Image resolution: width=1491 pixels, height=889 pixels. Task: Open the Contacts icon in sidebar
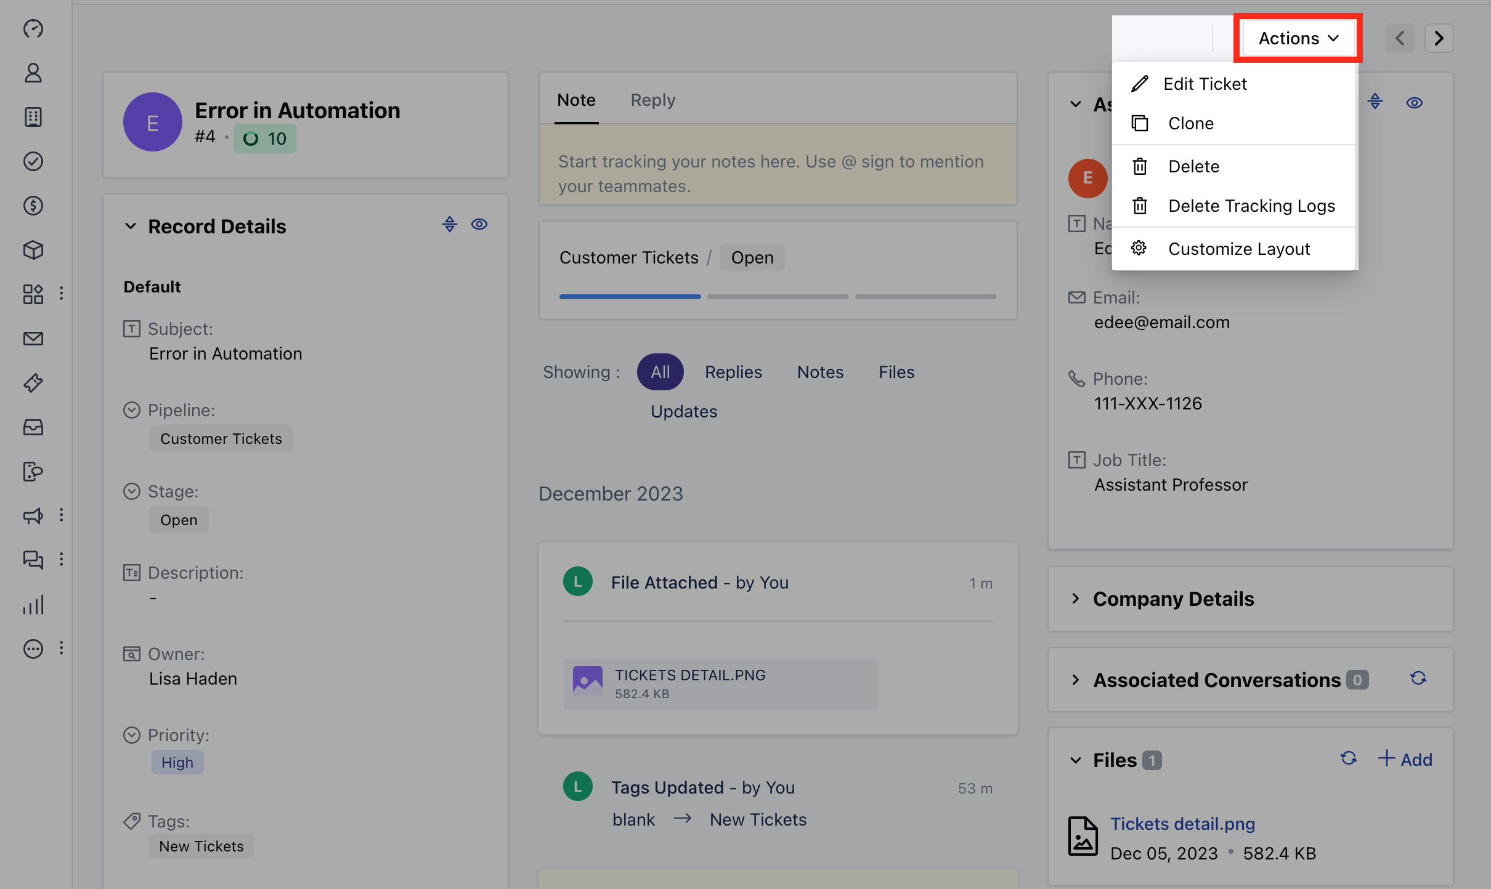33,73
